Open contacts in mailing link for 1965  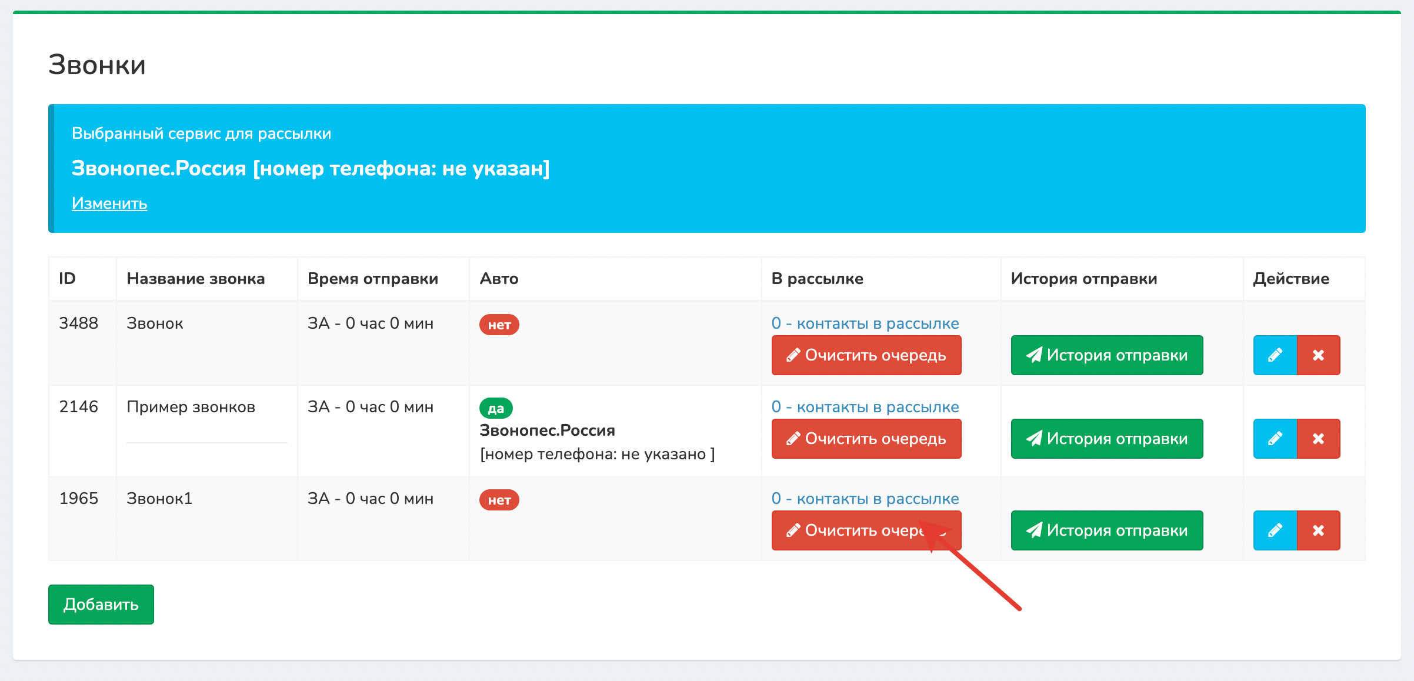coord(865,499)
